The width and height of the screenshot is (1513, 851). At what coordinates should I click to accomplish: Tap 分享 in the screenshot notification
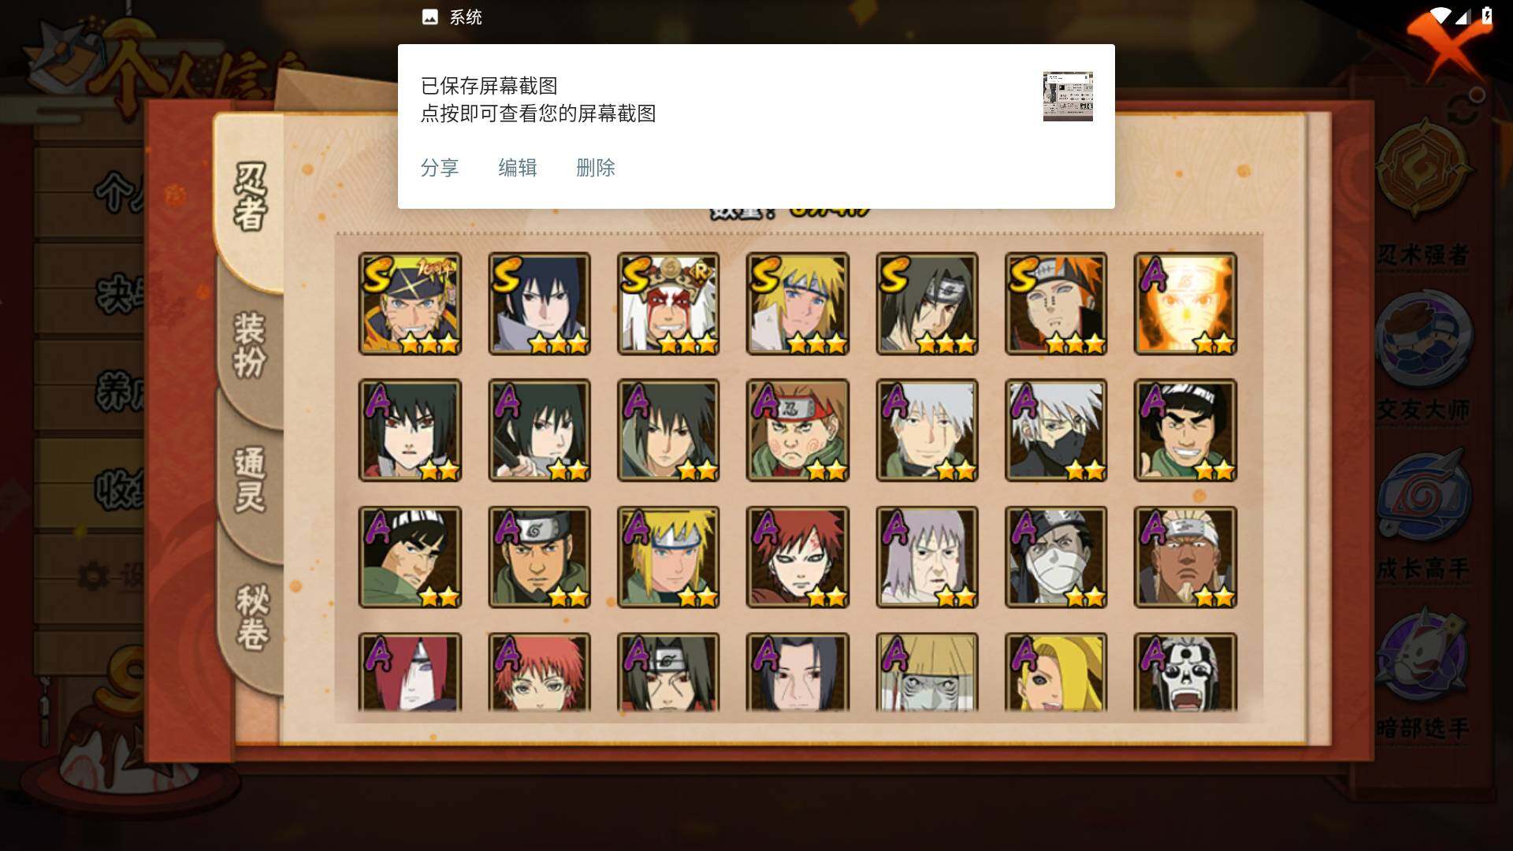click(440, 168)
